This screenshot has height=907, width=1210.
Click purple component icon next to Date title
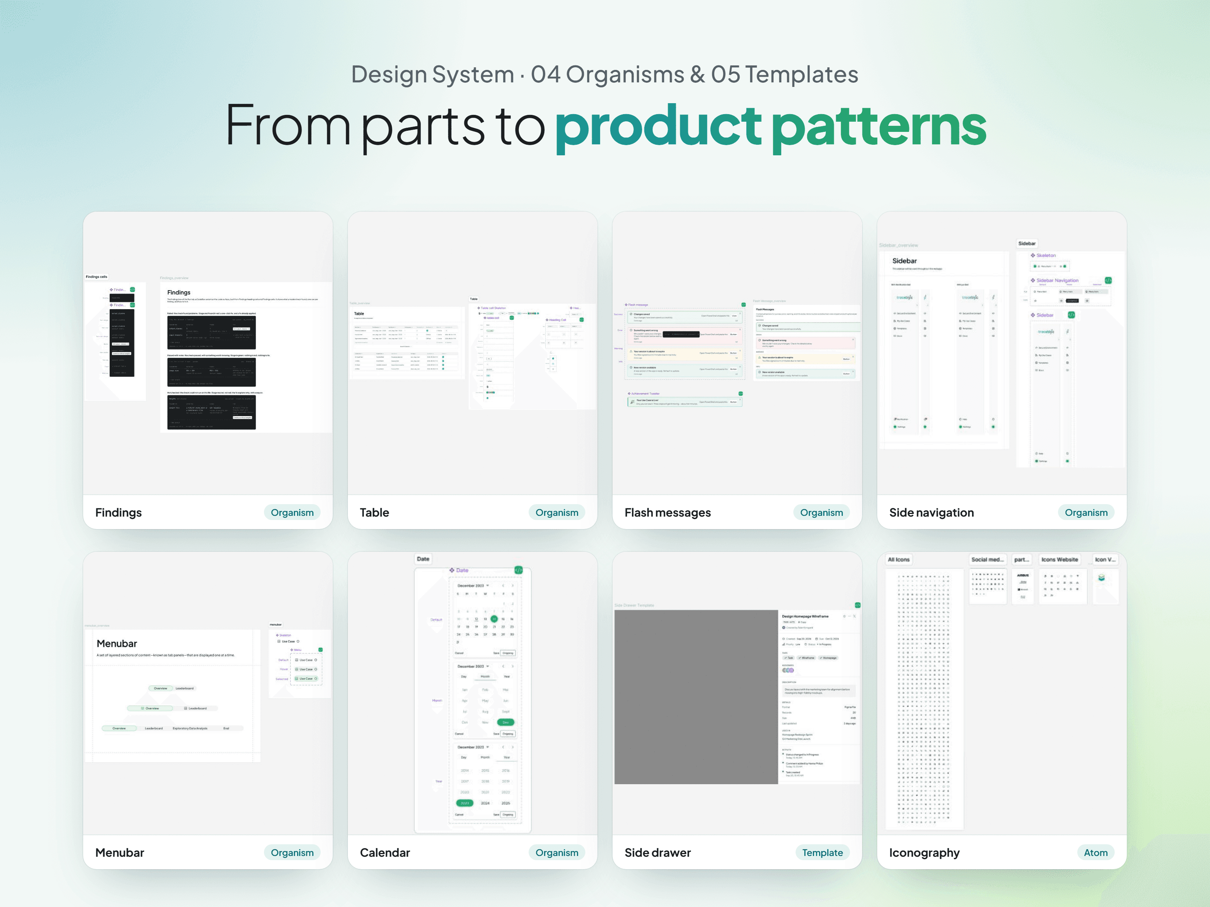452,570
